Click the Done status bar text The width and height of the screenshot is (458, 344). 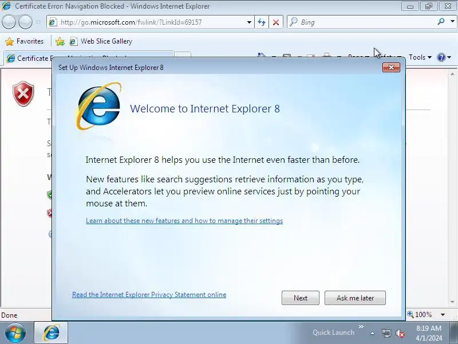tap(9, 315)
